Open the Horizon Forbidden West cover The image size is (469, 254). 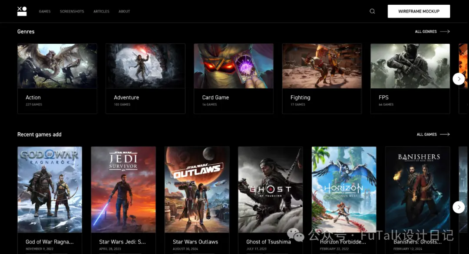344,189
